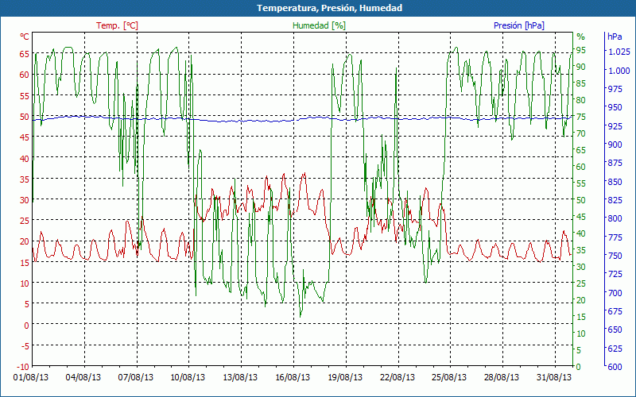The width and height of the screenshot is (636, 397).
Task: Click the '31/08/13' date label
Action: click(x=554, y=378)
